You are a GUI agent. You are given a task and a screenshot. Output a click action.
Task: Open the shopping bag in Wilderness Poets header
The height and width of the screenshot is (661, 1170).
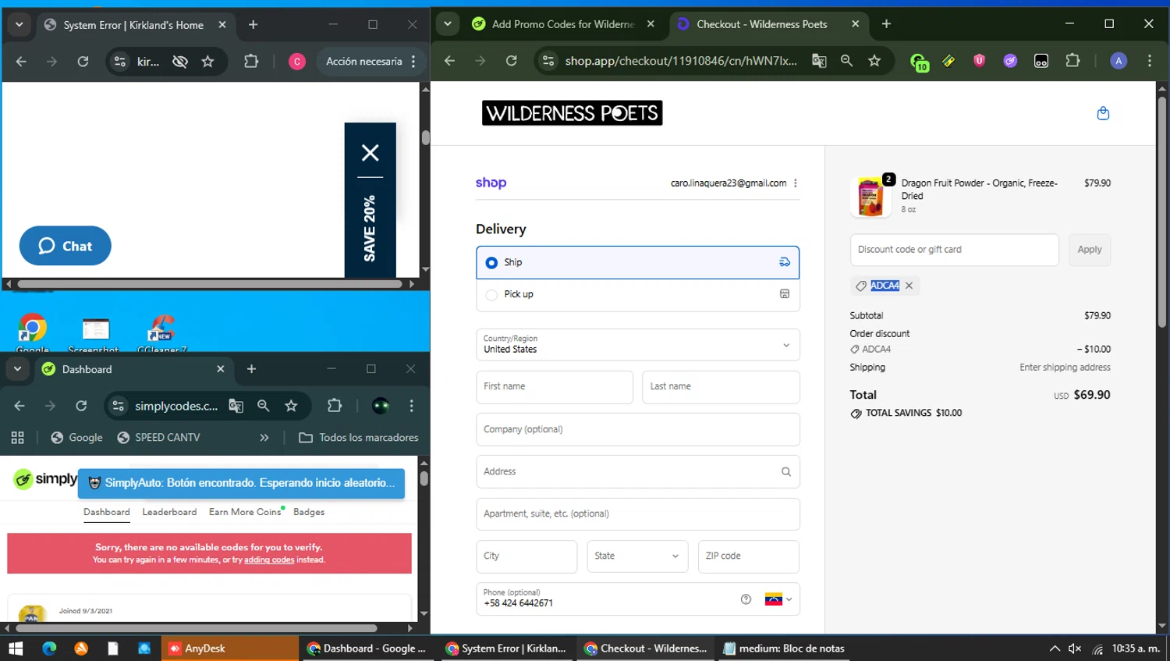click(x=1103, y=113)
